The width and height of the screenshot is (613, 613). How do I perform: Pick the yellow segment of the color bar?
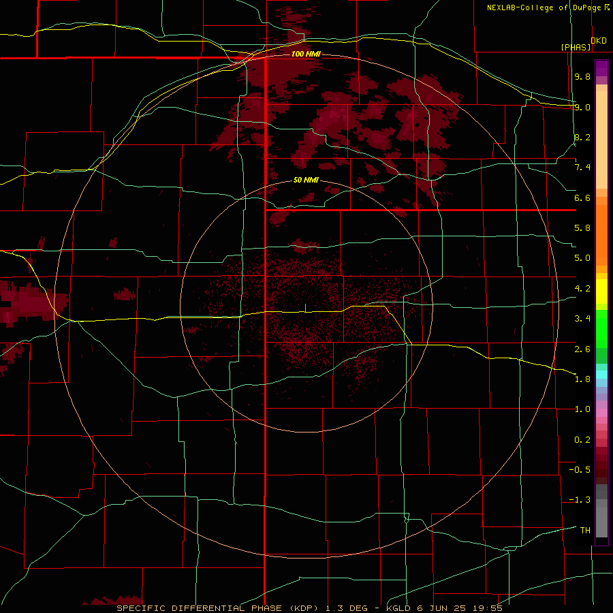pos(601,292)
